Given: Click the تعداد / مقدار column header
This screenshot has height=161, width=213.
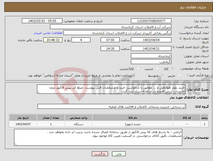Looking at the screenshot, I should 51,118.
